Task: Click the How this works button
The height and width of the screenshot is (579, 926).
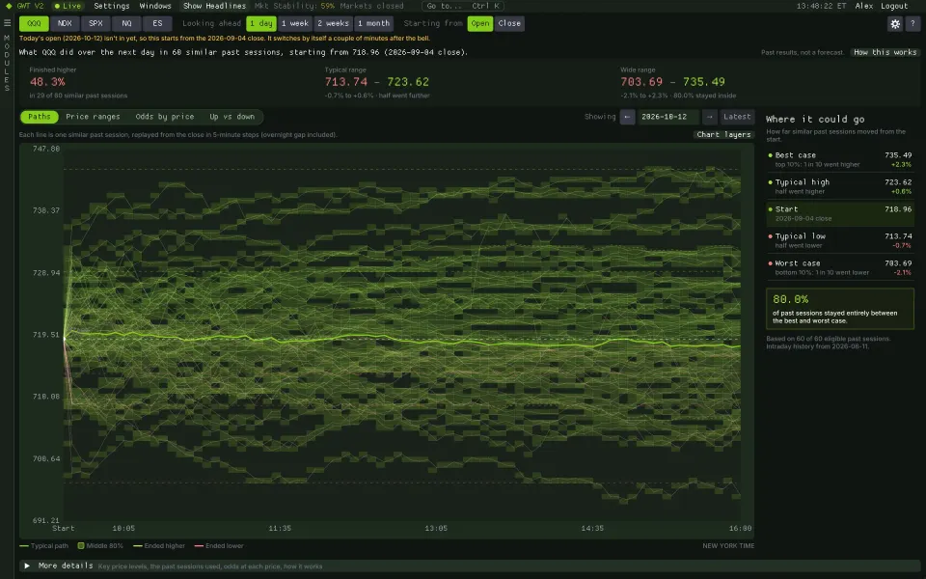Action: point(885,52)
